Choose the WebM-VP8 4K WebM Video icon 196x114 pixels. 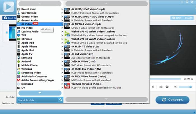click(x=67, y=34)
